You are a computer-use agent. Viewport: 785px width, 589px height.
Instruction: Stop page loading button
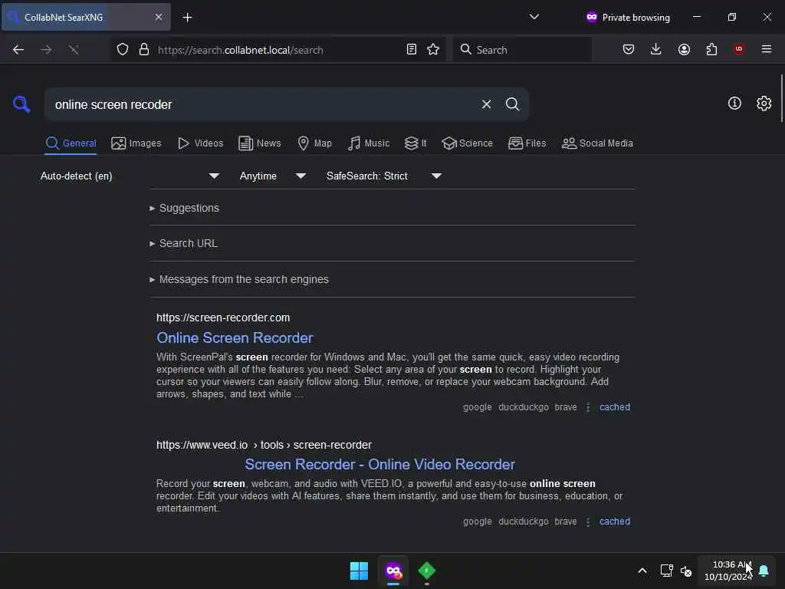[74, 50]
